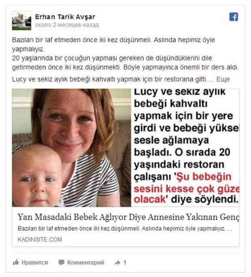Open the KADINSITE.COM source link
Image resolution: width=251 pixels, height=277 pixels.
(40, 240)
